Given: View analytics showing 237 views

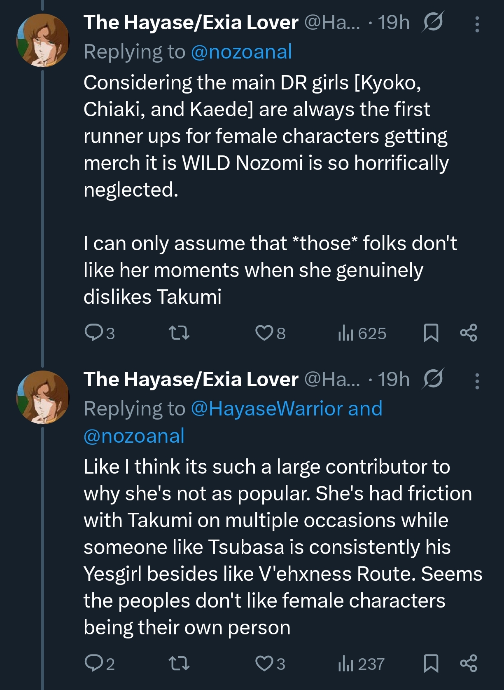Looking at the screenshot, I should tap(361, 664).
